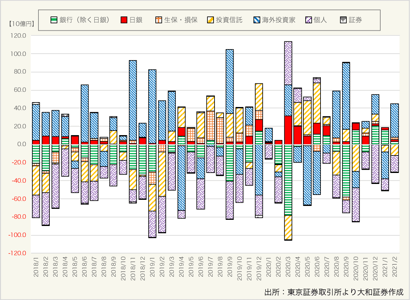Click the -120.0 y-axis label

tap(18, 253)
